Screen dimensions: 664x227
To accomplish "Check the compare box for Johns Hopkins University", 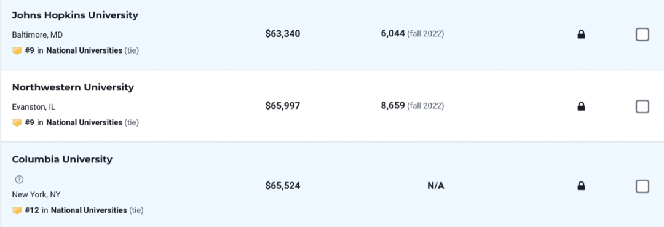I will pyautogui.click(x=642, y=34).
